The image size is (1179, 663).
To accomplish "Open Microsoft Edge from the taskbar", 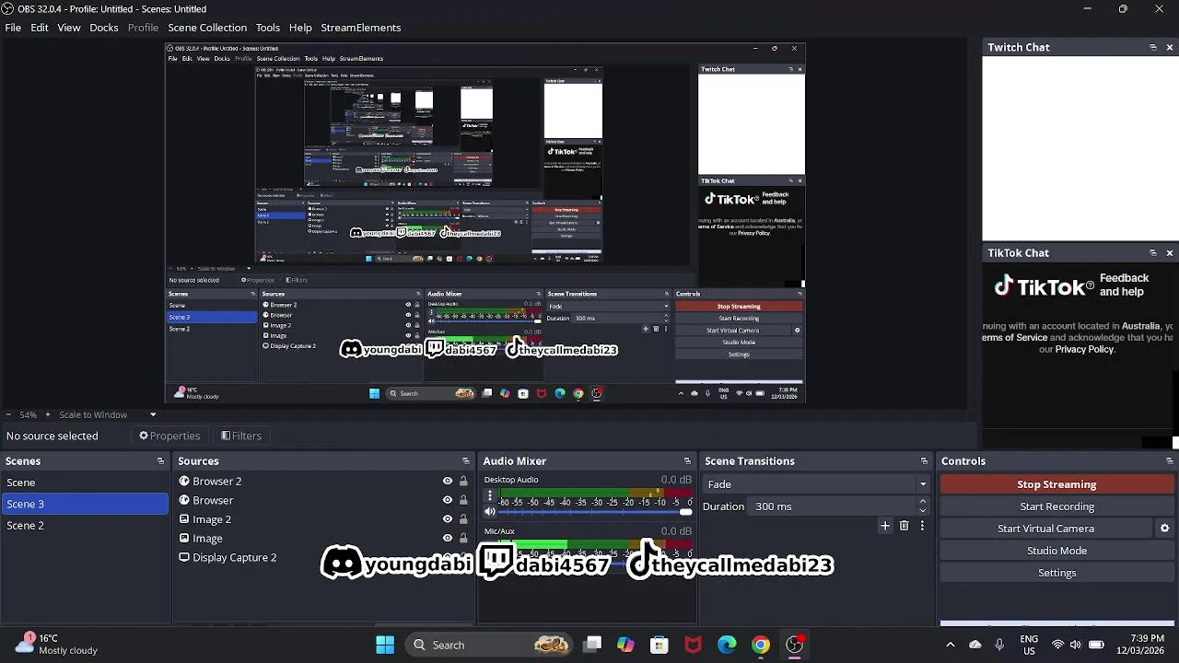I will [x=727, y=645].
